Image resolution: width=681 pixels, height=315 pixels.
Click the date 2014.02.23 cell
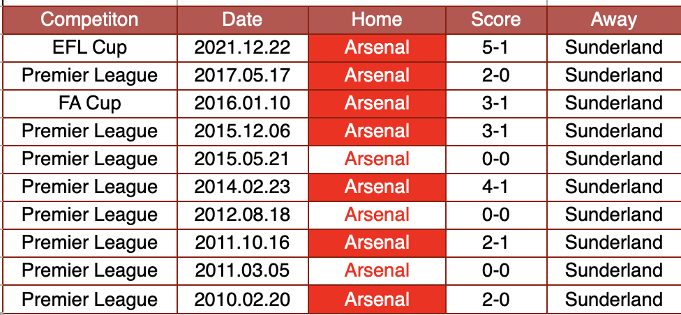[242, 187]
